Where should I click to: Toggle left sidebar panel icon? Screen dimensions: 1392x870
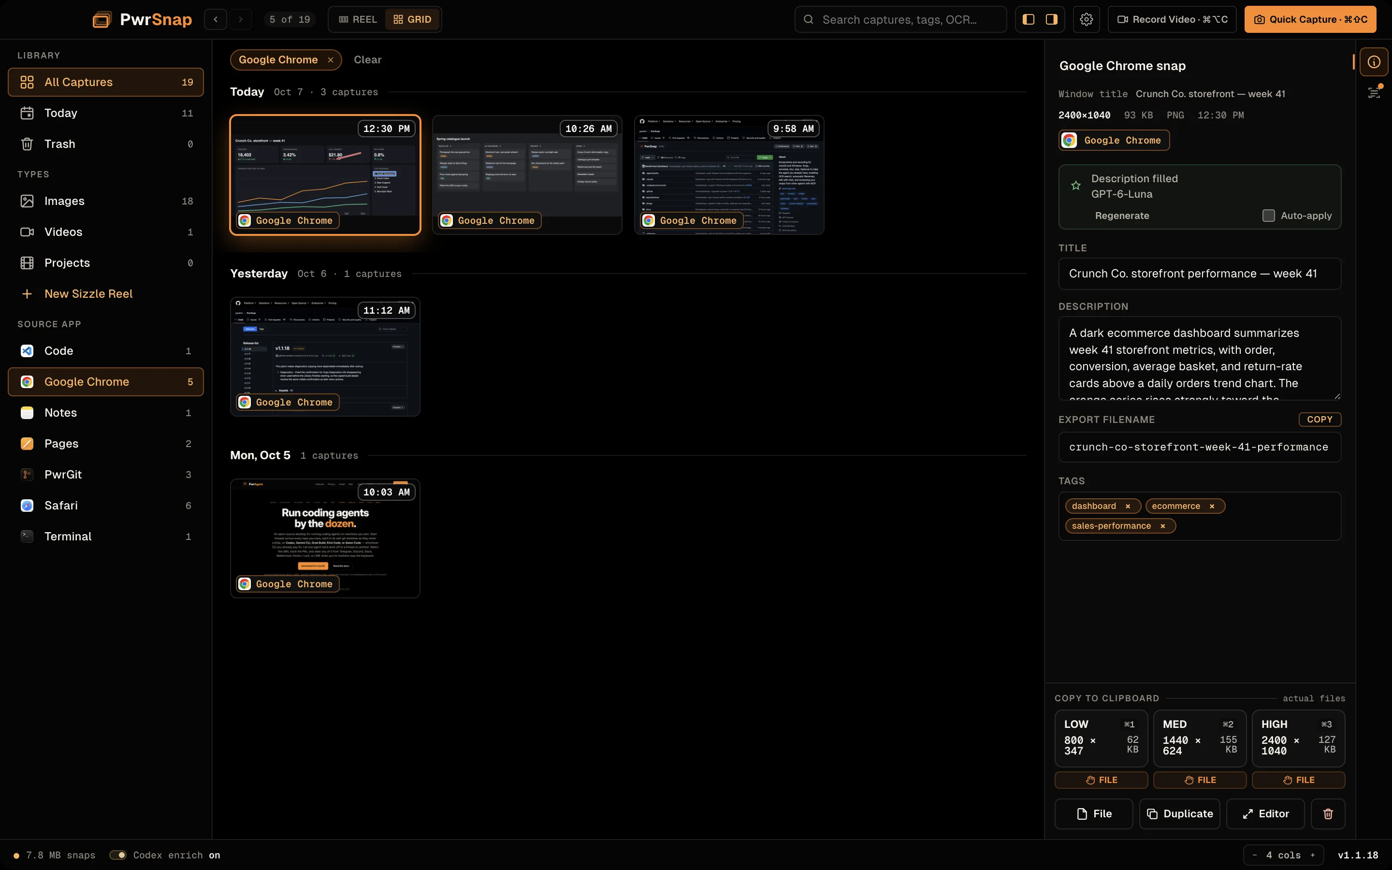point(1029,19)
